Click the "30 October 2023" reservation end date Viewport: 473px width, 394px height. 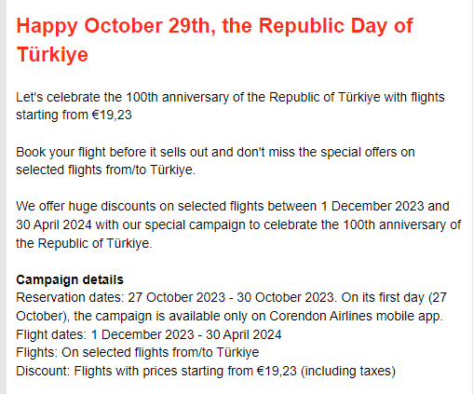pos(285,297)
